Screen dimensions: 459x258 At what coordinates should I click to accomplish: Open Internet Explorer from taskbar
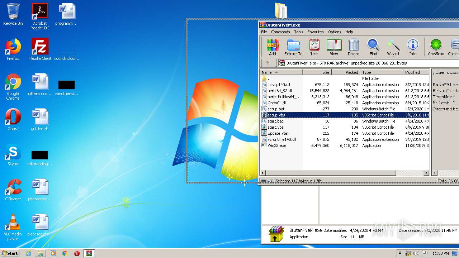click(28, 253)
